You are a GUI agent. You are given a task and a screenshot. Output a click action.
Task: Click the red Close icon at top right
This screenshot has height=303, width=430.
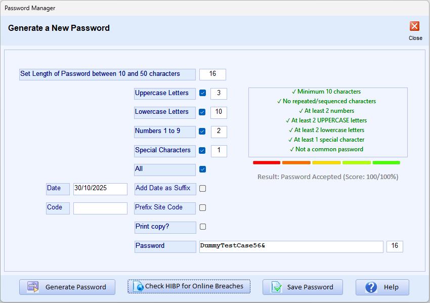point(415,26)
